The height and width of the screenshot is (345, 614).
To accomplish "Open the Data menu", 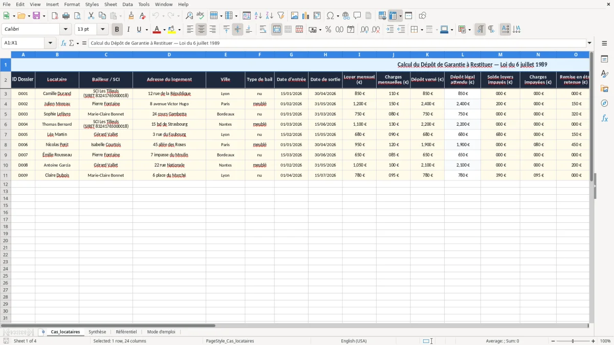I will tap(127, 4).
